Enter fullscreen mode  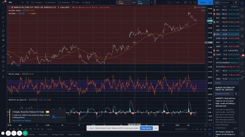pyautogui.click(x=190, y=3)
